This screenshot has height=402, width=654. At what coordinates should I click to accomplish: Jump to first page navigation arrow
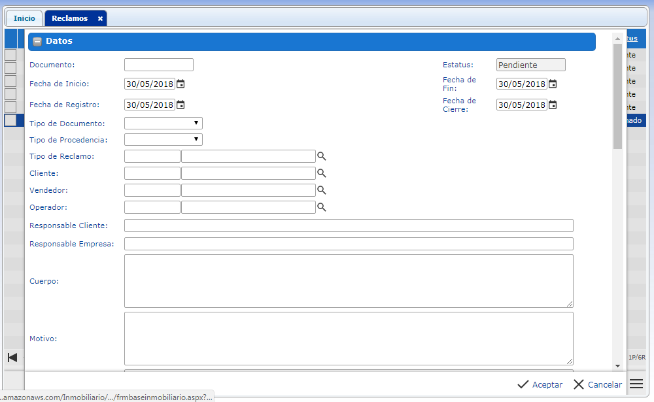12,357
